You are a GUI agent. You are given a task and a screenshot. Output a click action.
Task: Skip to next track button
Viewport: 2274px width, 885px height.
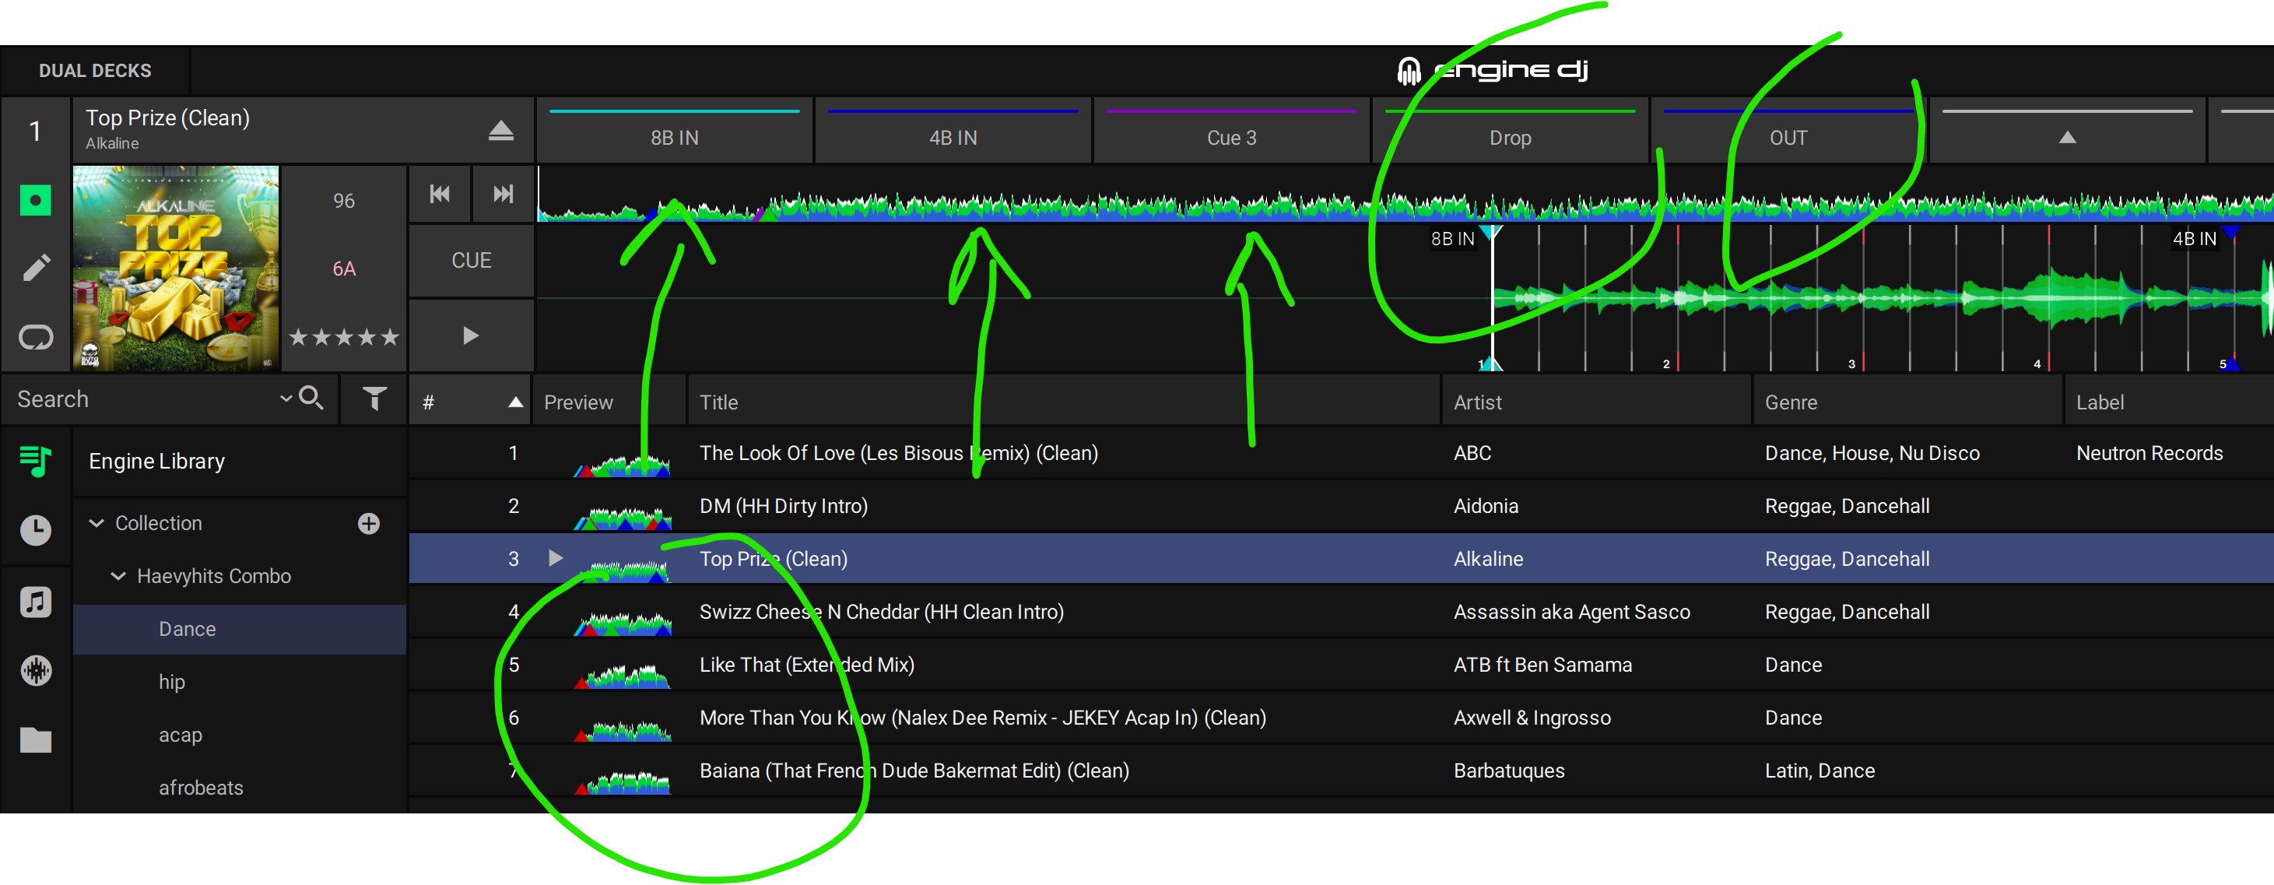coord(504,194)
